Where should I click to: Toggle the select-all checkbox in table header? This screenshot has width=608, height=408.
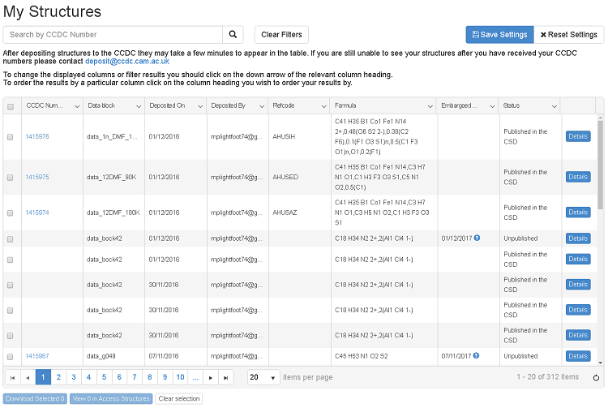[11, 106]
